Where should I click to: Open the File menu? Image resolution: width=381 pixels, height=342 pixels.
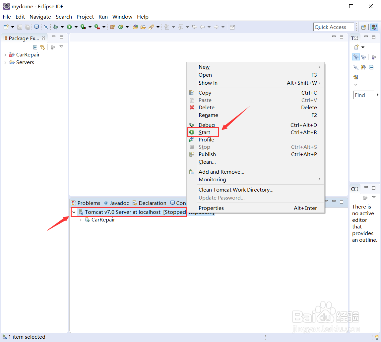[7, 17]
